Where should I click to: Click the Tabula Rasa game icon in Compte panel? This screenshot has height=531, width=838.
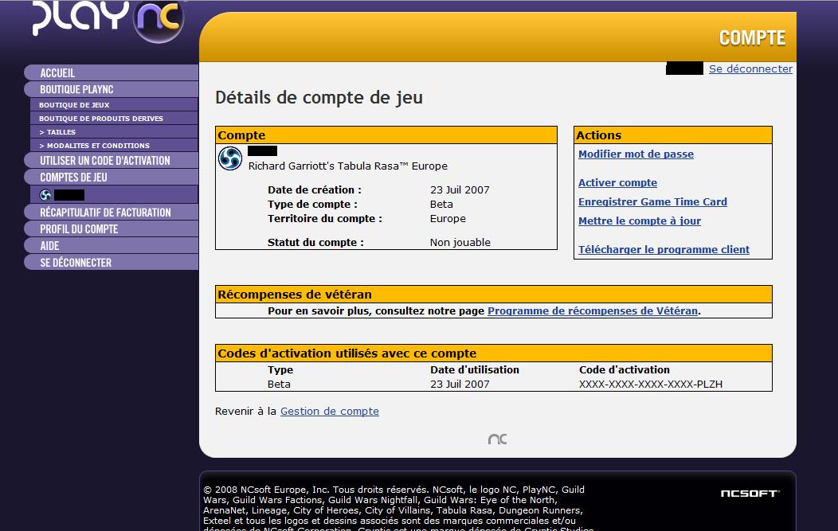(x=230, y=158)
